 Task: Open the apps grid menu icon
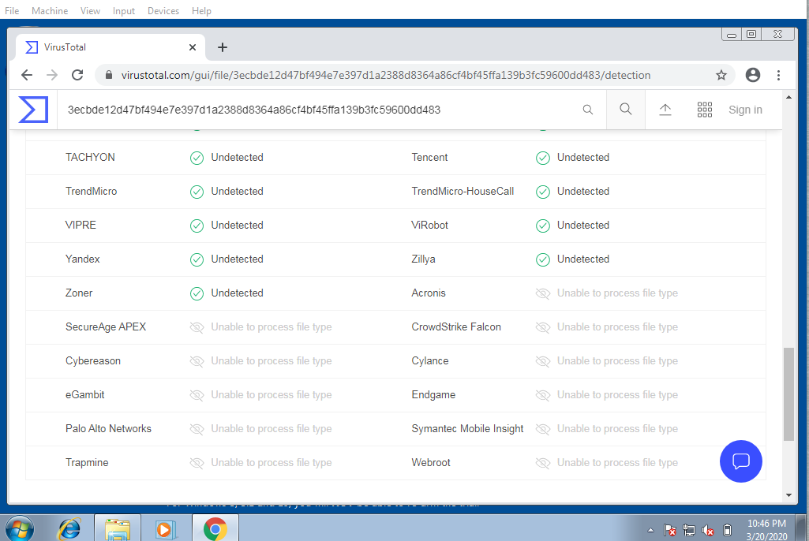click(704, 110)
